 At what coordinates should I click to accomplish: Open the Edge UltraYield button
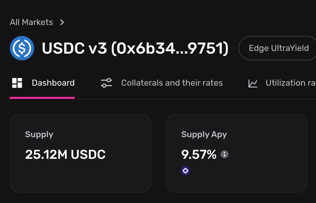(278, 48)
